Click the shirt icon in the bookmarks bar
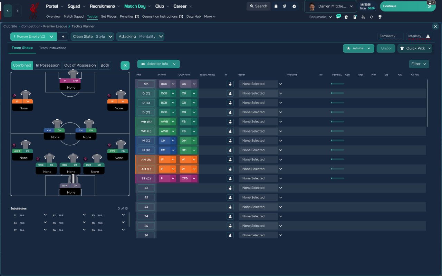Image resolution: width=442 pixels, height=276 pixels. [346, 17]
